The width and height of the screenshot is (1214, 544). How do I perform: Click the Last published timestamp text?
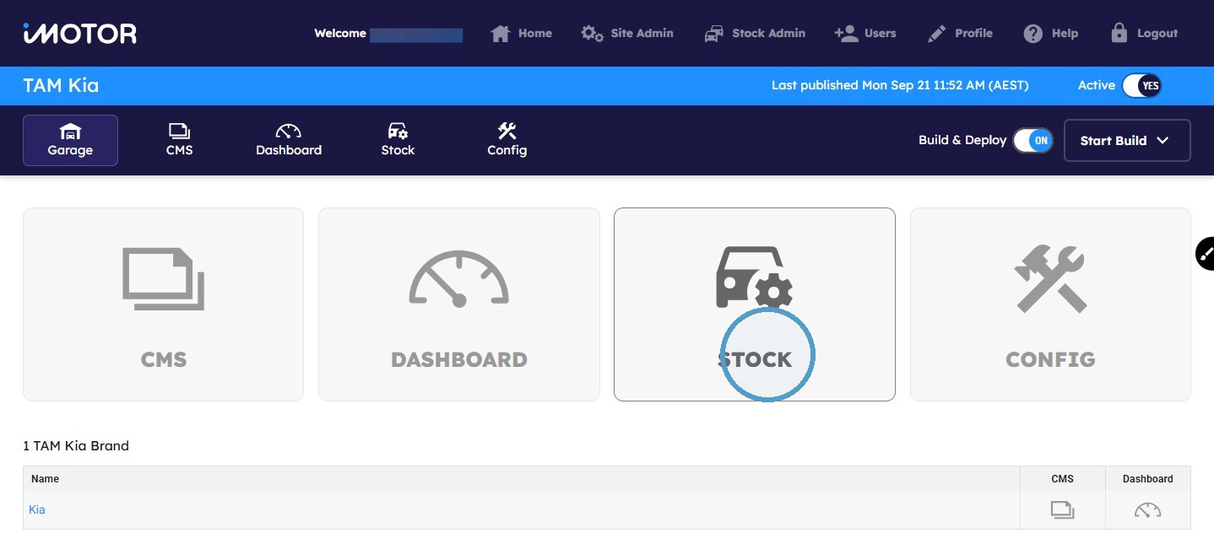[x=900, y=85]
